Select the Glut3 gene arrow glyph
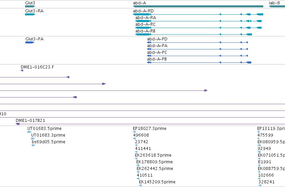 pyautogui.click(x=30, y=6)
